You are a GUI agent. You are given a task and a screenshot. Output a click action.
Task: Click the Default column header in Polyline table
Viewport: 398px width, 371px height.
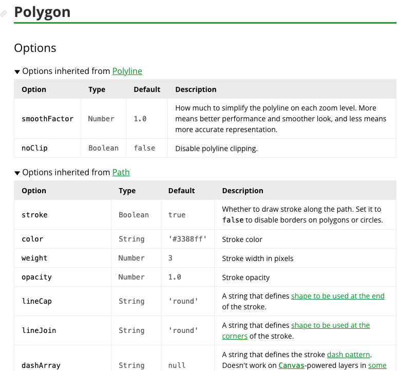147,89
